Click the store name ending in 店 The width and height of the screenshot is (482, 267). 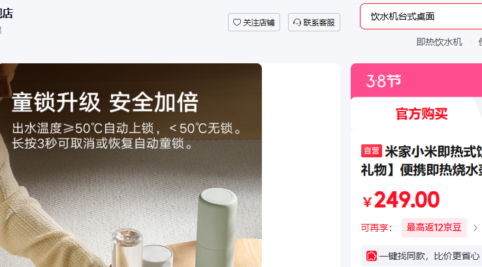[6, 14]
